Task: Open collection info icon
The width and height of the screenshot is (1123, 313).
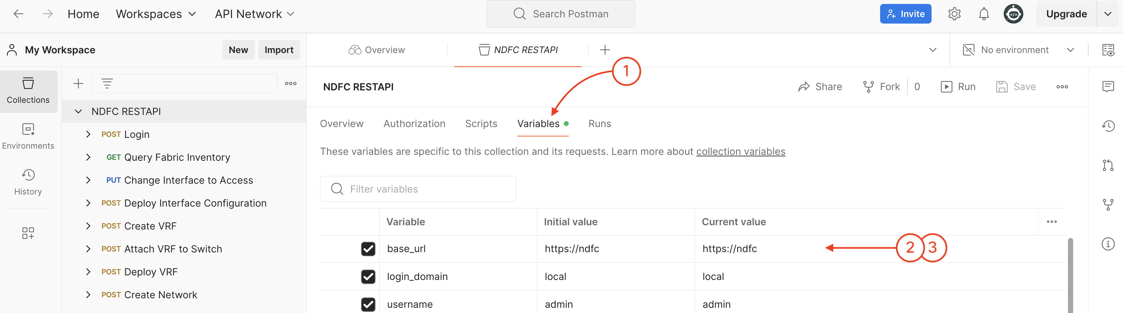Action: click(1108, 244)
